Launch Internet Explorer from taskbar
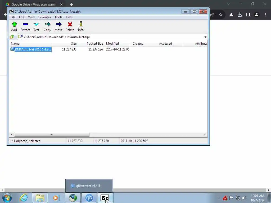Image resolution: width=271 pixels, height=203 pixels. pyautogui.click(x=24, y=198)
